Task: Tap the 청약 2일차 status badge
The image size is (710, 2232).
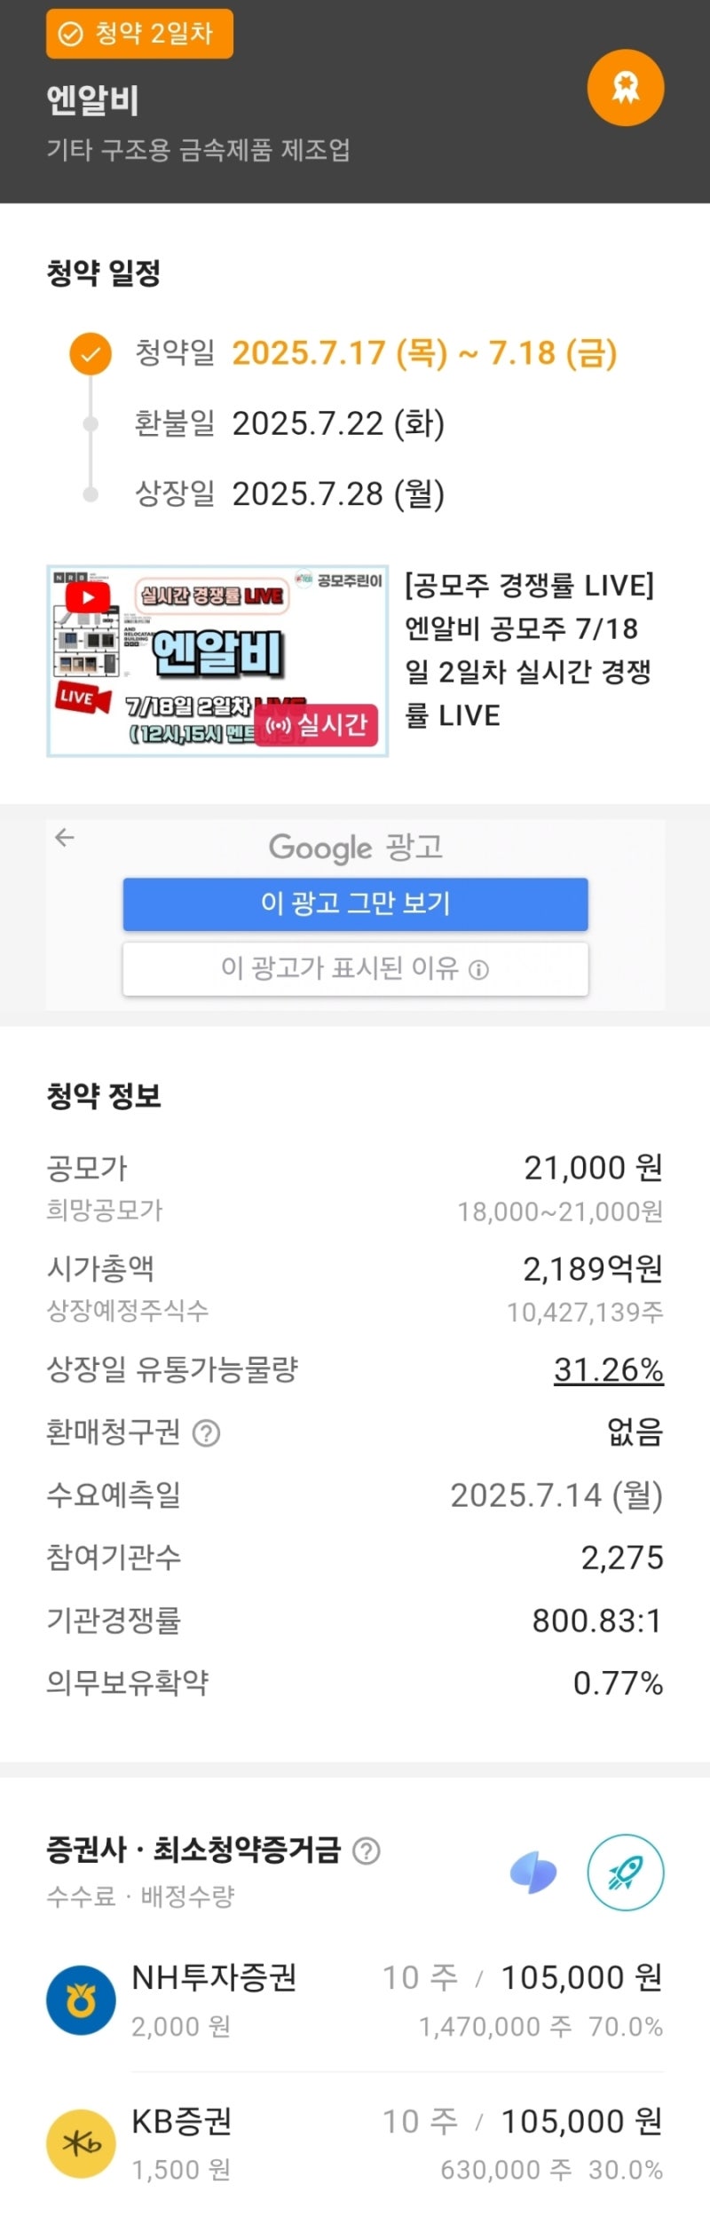Action: (139, 34)
